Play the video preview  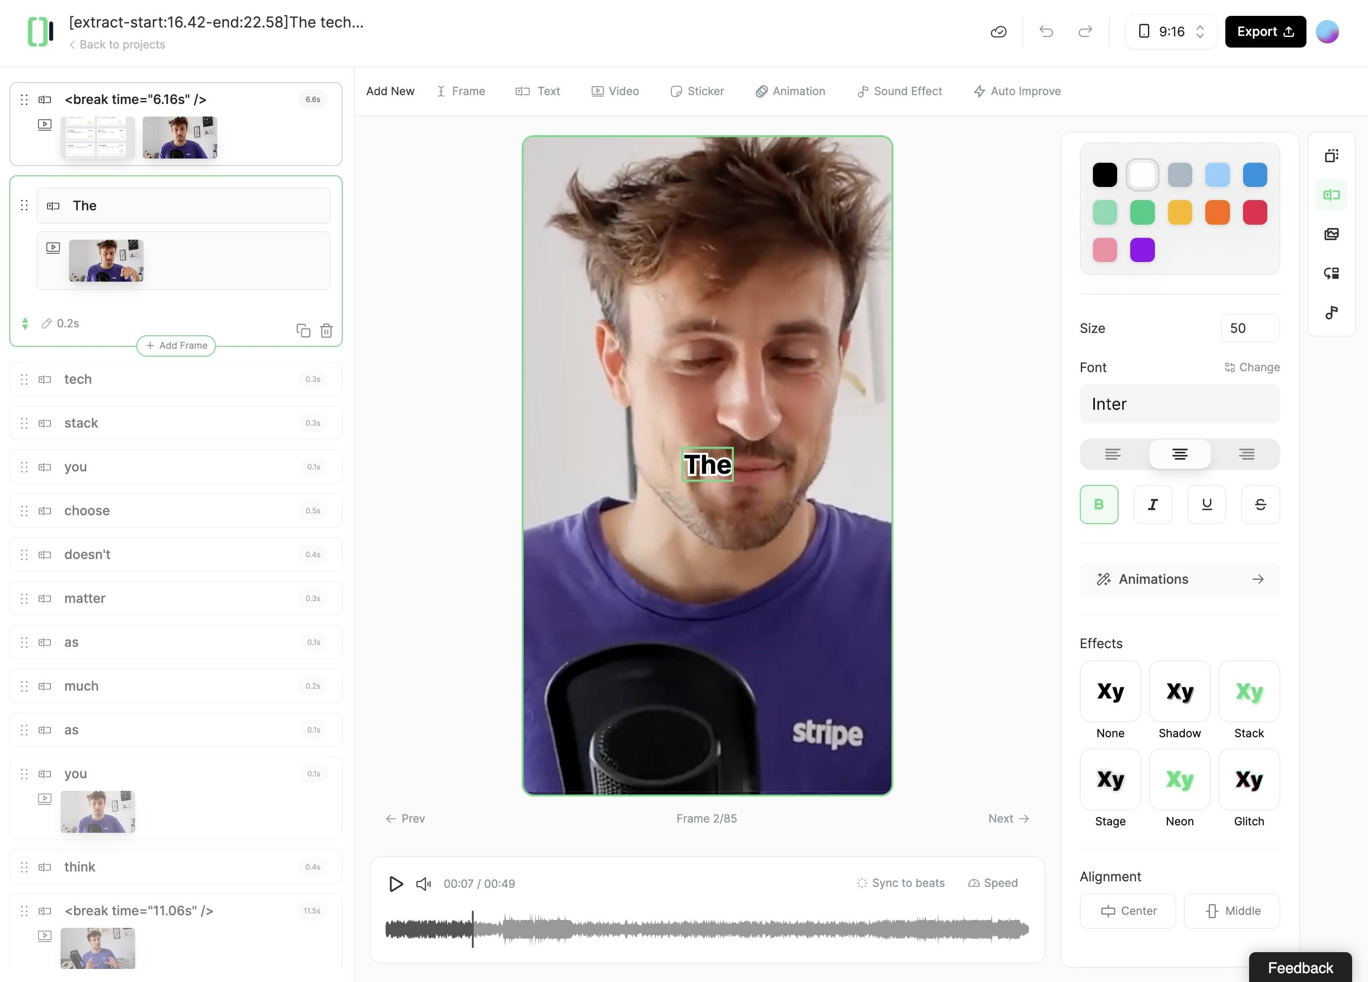tap(396, 884)
